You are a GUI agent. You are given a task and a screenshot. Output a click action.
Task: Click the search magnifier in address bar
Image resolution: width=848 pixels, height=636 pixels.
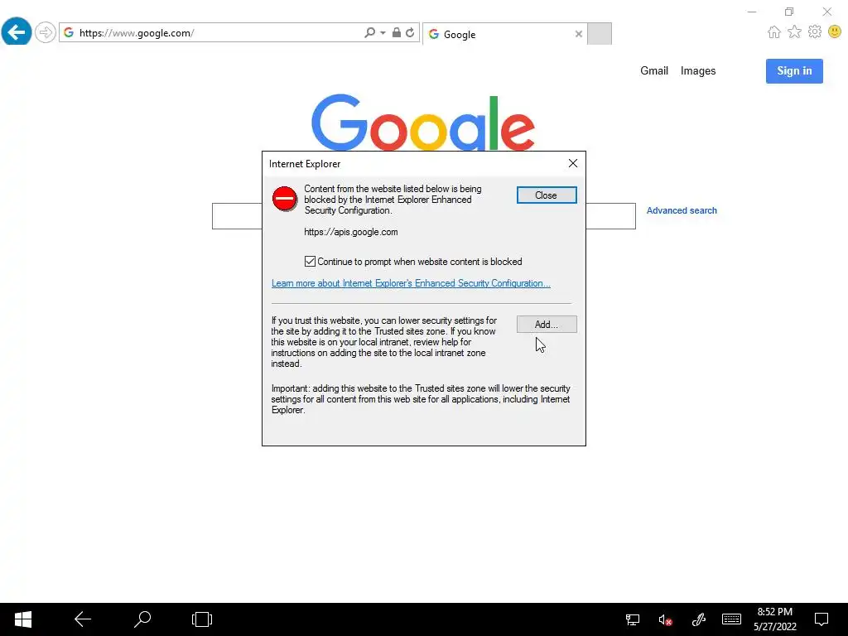pos(369,32)
